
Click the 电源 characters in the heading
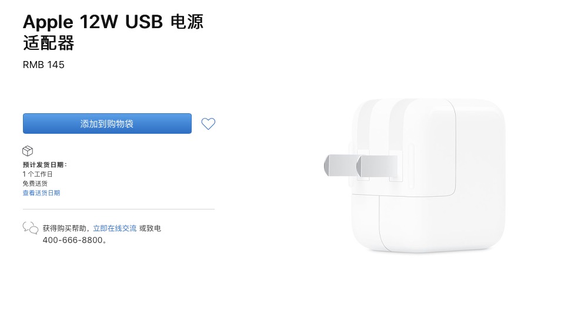187,22
